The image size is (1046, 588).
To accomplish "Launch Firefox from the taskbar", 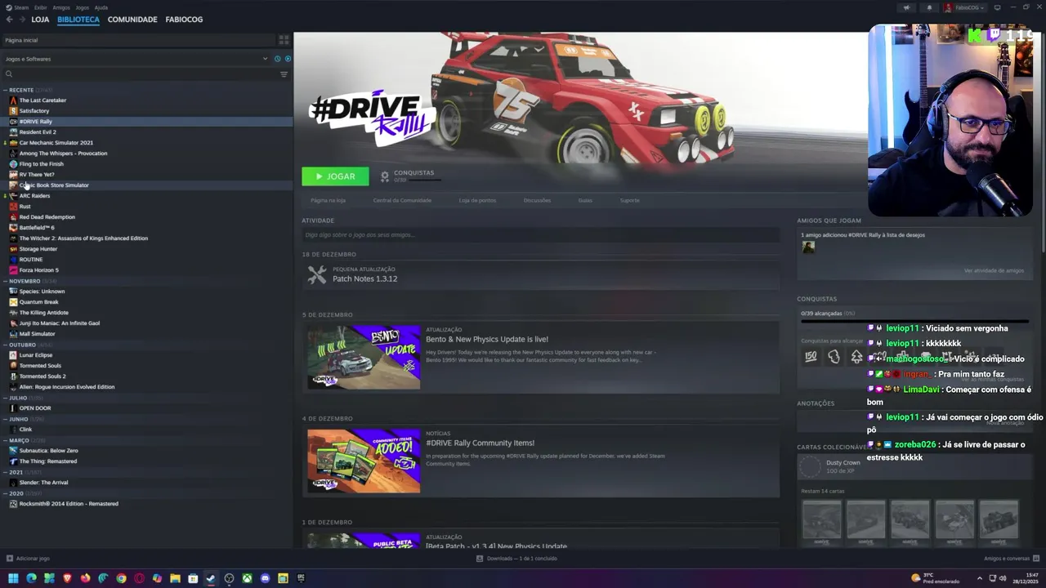I will (85, 578).
